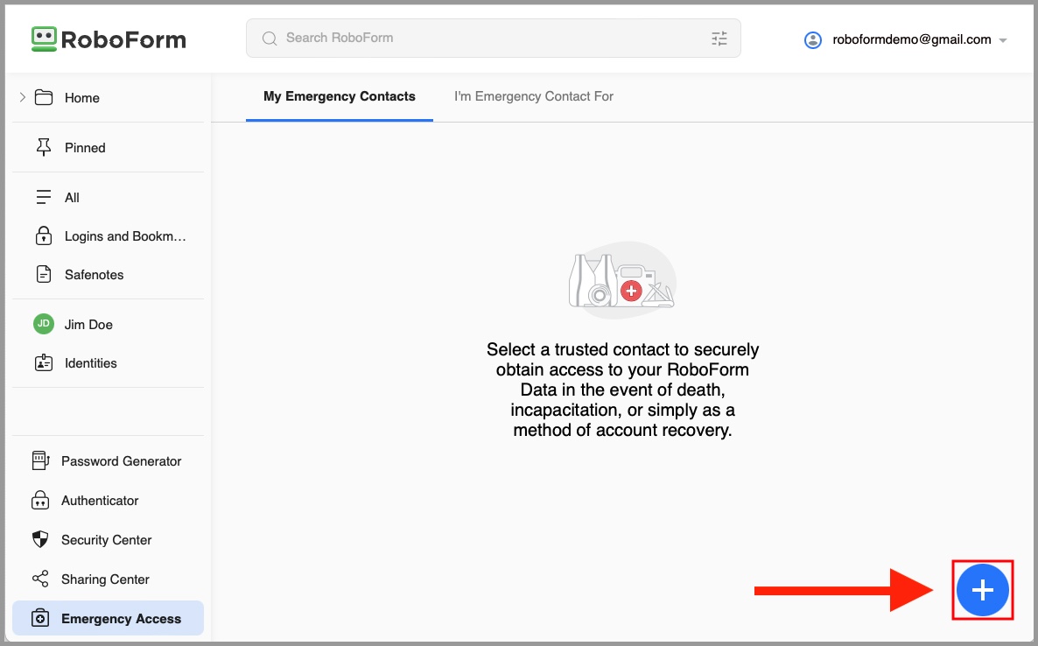The height and width of the screenshot is (646, 1038).
Task: Click the Security Center shield icon
Action: [40, 539]
